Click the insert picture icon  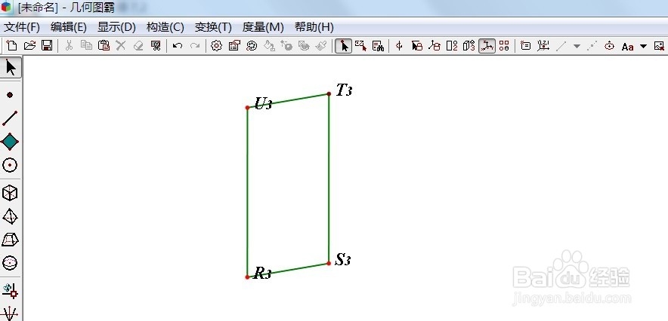pos(659,45)
